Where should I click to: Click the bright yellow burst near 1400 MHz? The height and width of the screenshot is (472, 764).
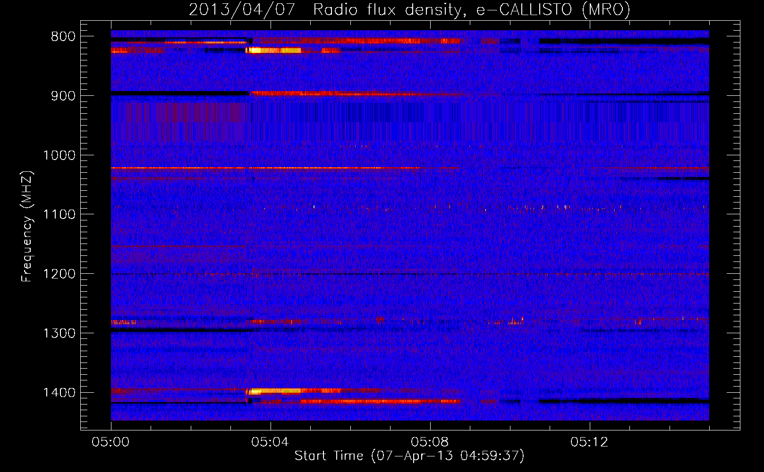[274, 391]
